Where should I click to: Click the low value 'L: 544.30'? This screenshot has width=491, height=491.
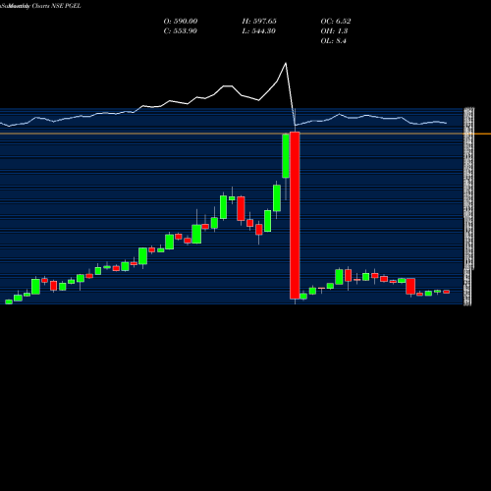click(258, 30)
